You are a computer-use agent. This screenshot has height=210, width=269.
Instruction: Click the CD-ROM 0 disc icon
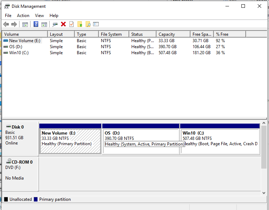[x=8, y=161]
